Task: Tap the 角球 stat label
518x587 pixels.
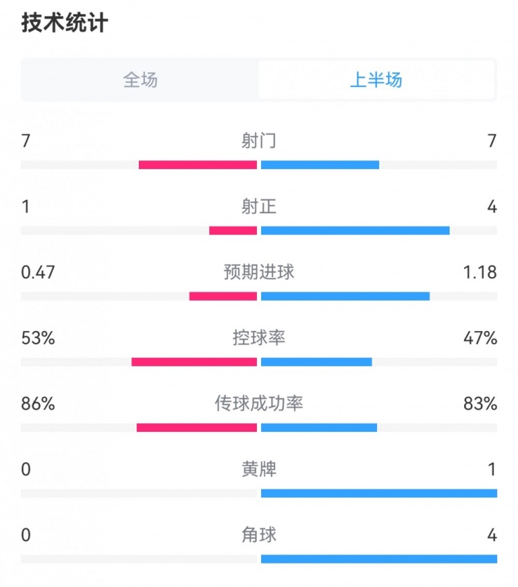Action: click(259, 535)
